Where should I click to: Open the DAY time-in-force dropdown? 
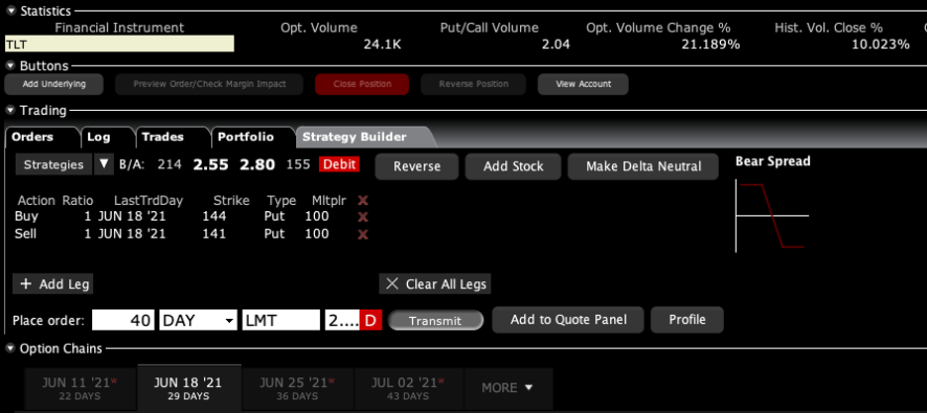tap(229, 321)
